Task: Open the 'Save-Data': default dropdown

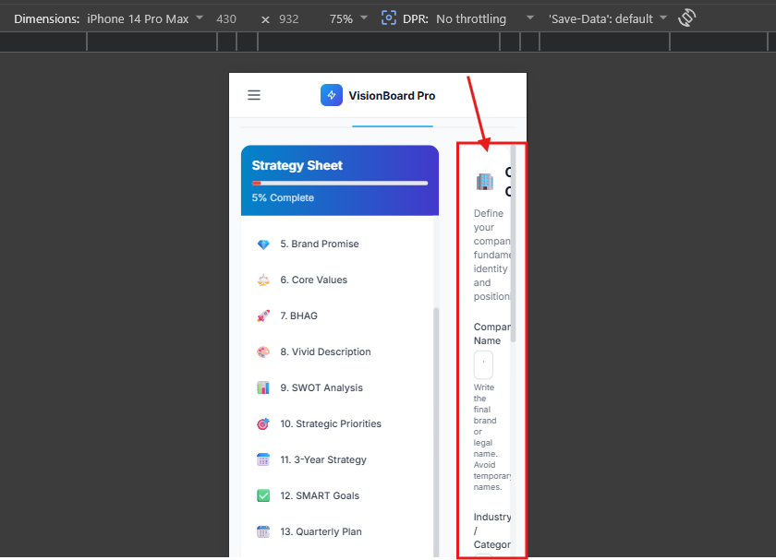Action: [607, 18]
